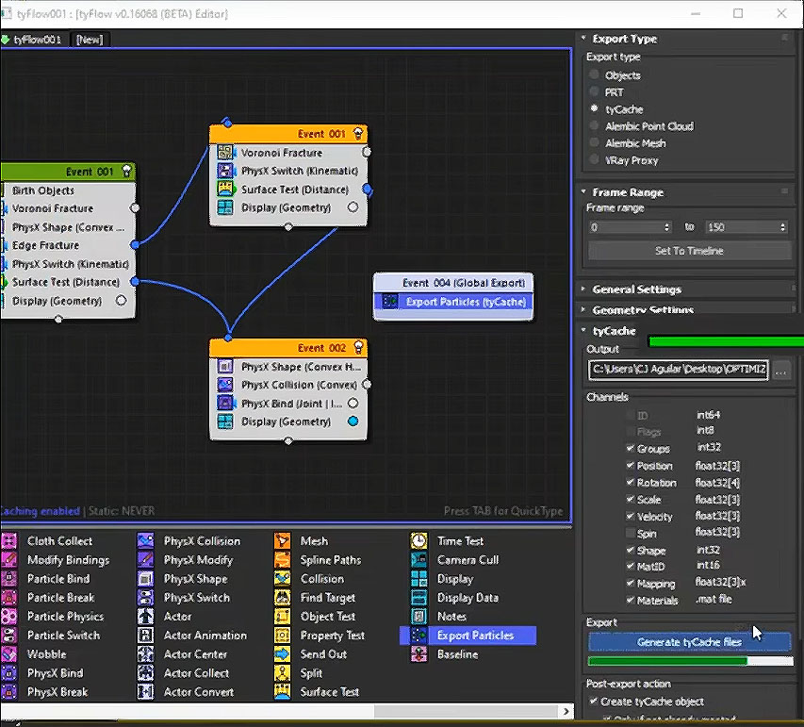
Task: Choose the Alembic Point Cloud export type
Action: pos(595,125)
